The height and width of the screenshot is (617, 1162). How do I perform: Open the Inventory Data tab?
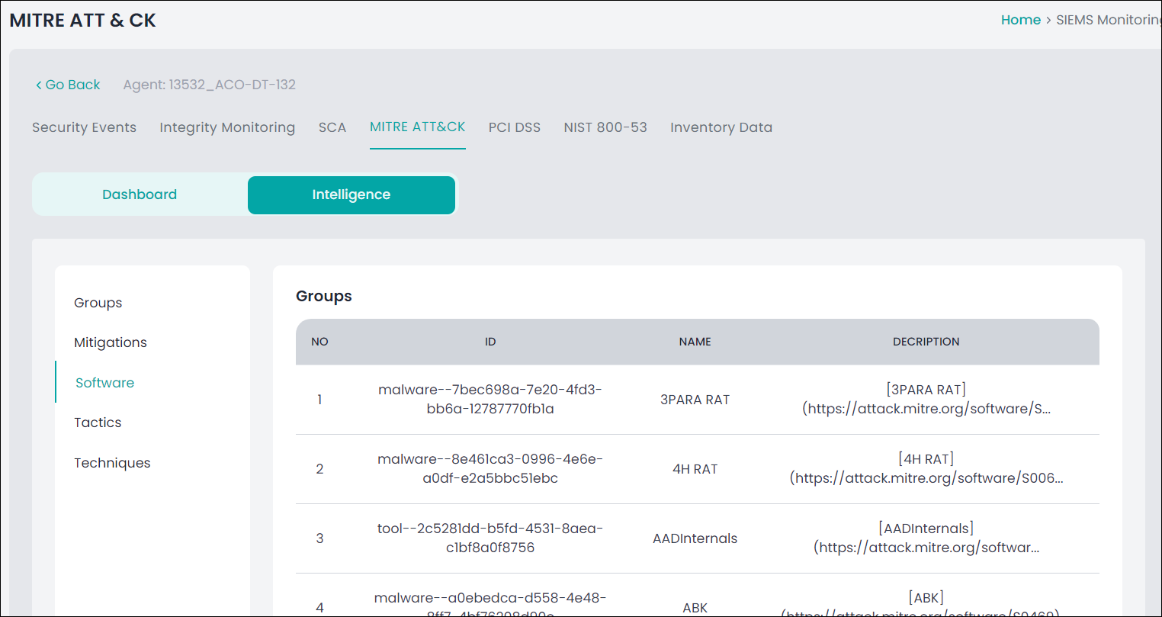721,127
